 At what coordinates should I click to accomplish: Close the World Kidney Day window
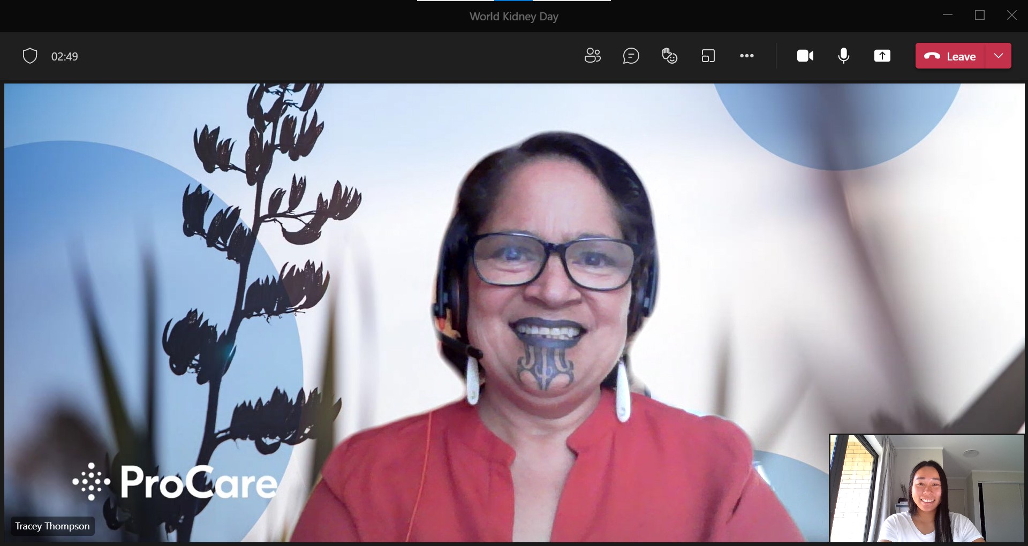[1011, 16]
